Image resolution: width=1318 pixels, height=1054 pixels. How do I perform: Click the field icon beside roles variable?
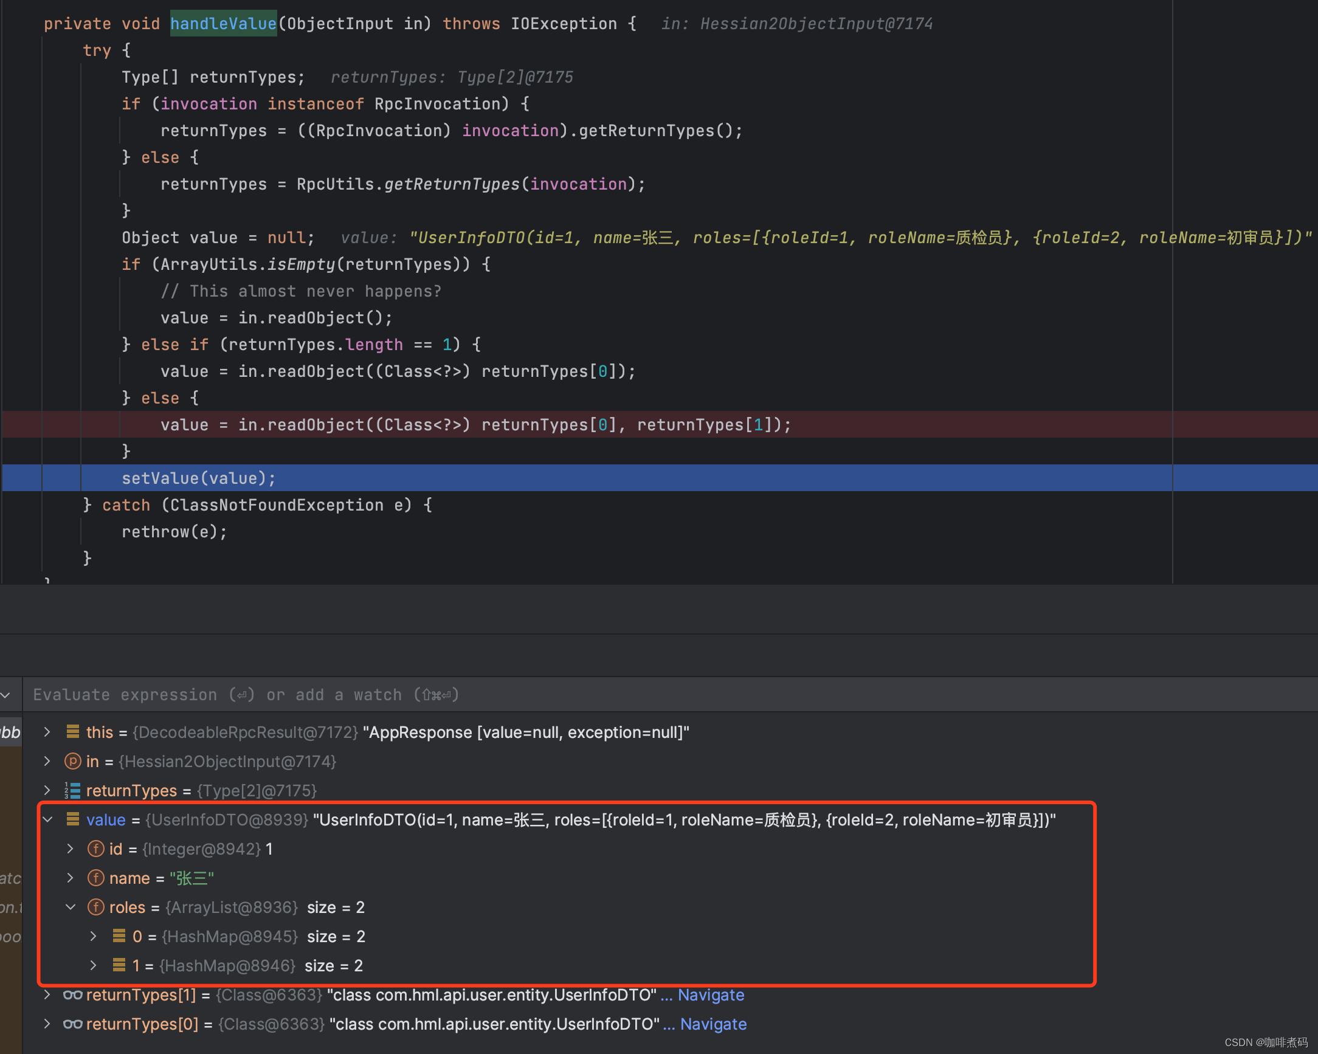(x=96, y=908)
